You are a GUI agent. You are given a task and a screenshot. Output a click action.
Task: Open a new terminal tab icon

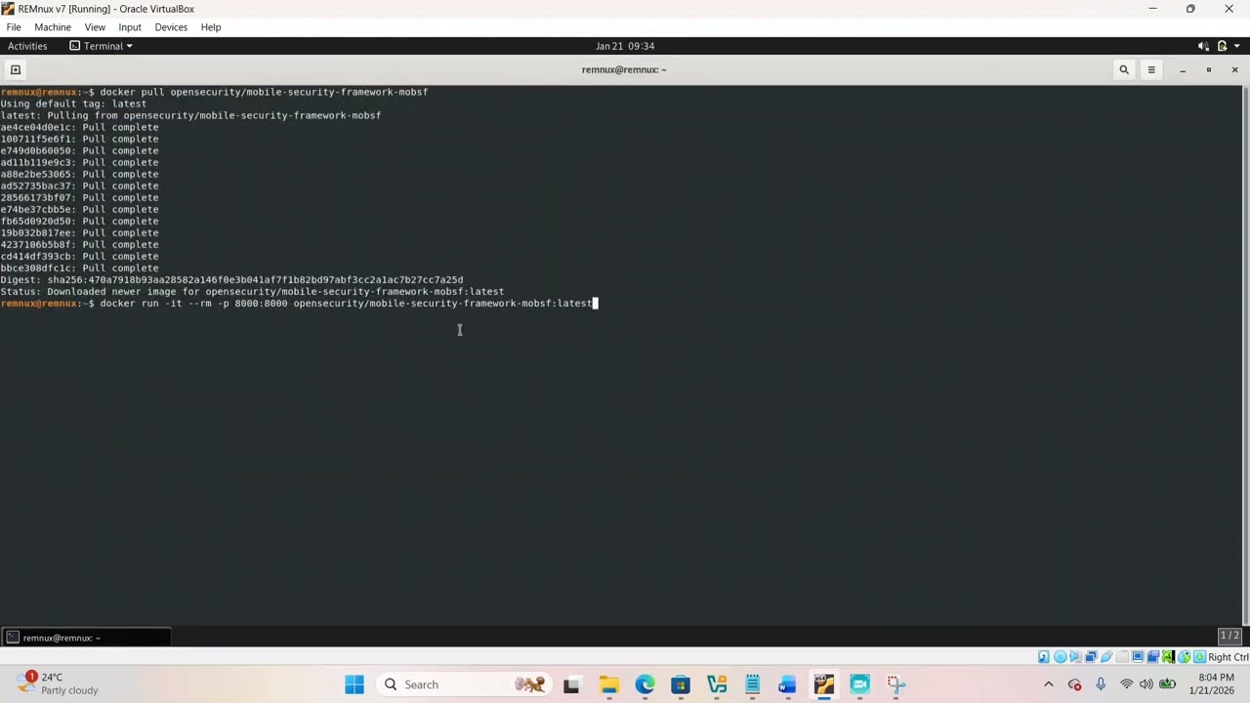(x=16, y=69)
